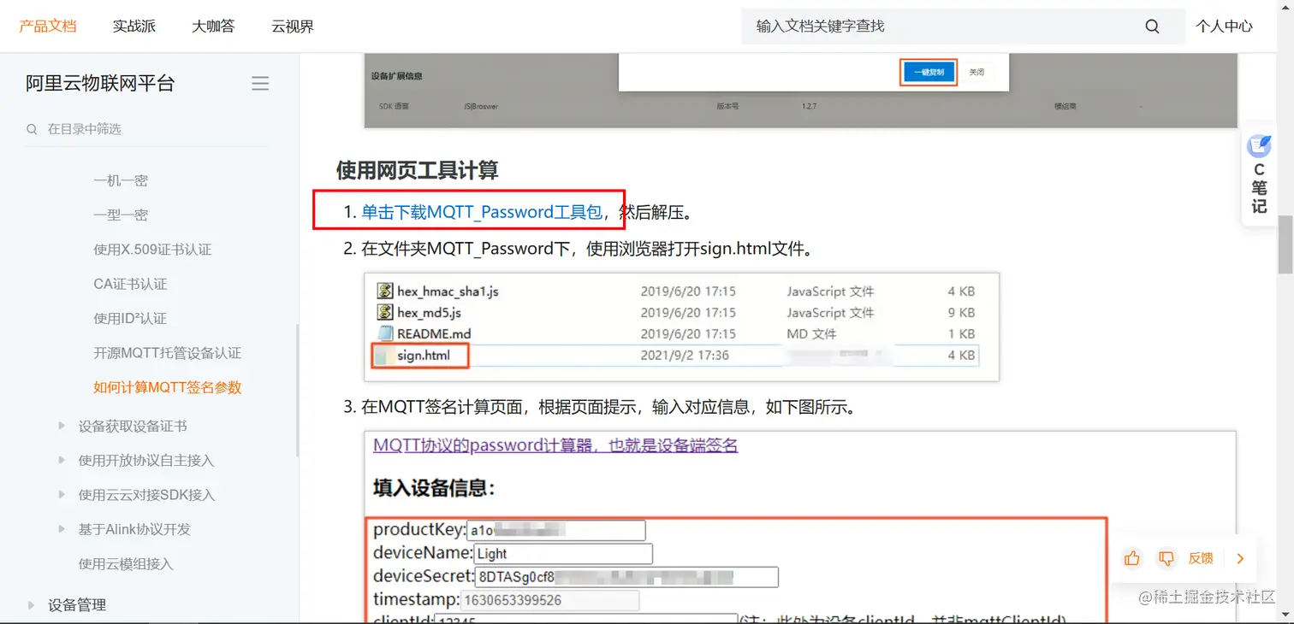Select 一型一密 in the sidebar
The width and height of the screenshot is (1294, 624).
pyautogui.click(x=121, y=215)
